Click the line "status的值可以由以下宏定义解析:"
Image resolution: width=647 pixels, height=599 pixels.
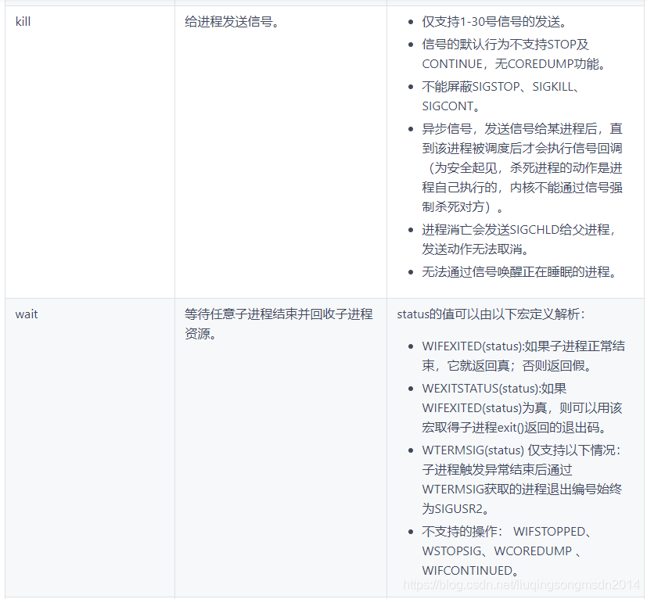491,314
